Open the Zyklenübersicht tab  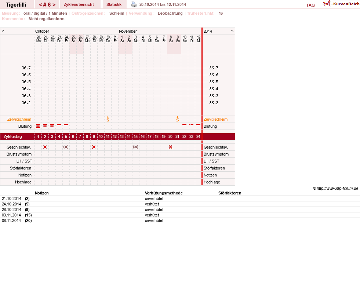pos(79,4)
